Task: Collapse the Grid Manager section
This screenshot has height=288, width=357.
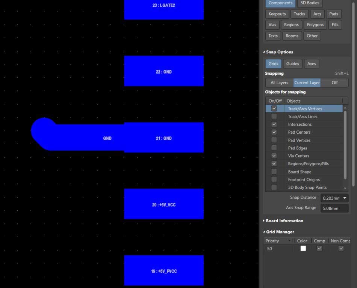Action: (280, 232)
